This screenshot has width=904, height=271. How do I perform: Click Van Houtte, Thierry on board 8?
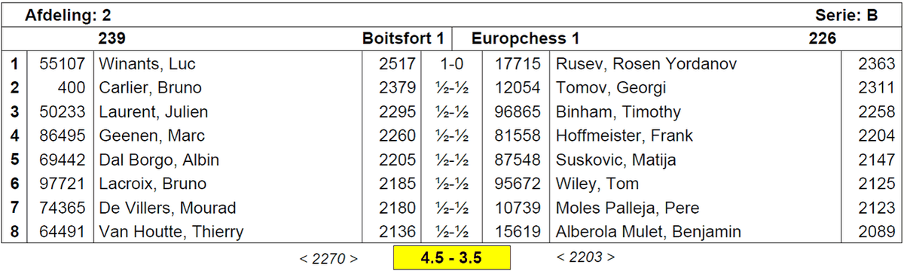[x=171, y=232]
